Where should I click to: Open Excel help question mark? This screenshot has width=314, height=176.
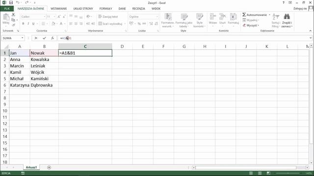coord(284,2)
